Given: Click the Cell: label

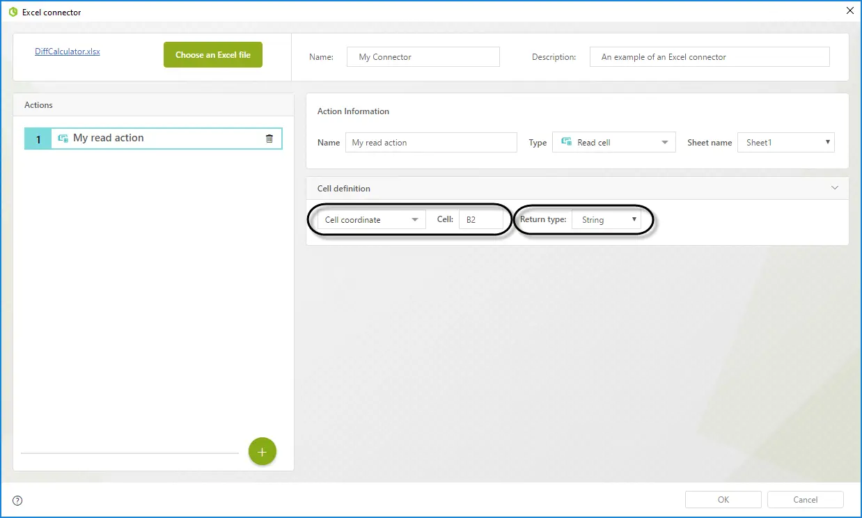Looking at the screenshot, I should (445, 219).
